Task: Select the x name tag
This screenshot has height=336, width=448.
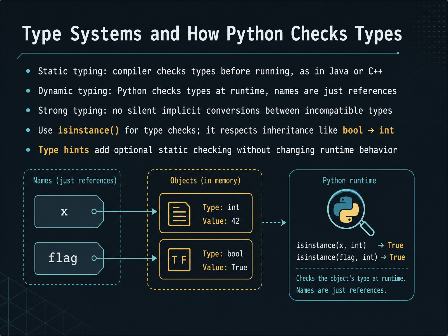Action: [x=69, y=212]
